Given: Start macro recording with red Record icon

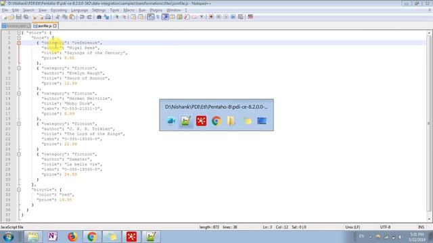Looking at the screenshot, I should pyautogui.click(x=211, y=17).
